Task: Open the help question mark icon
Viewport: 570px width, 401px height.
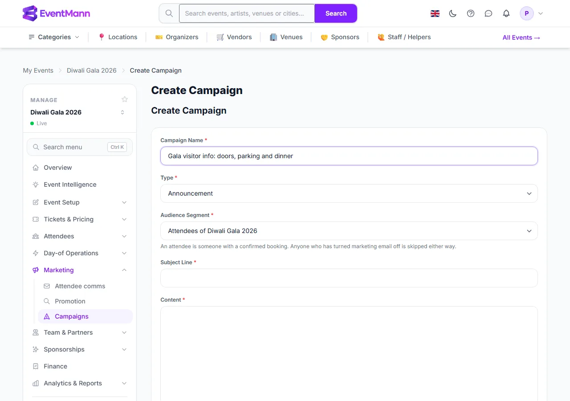Action: point(471,13)
